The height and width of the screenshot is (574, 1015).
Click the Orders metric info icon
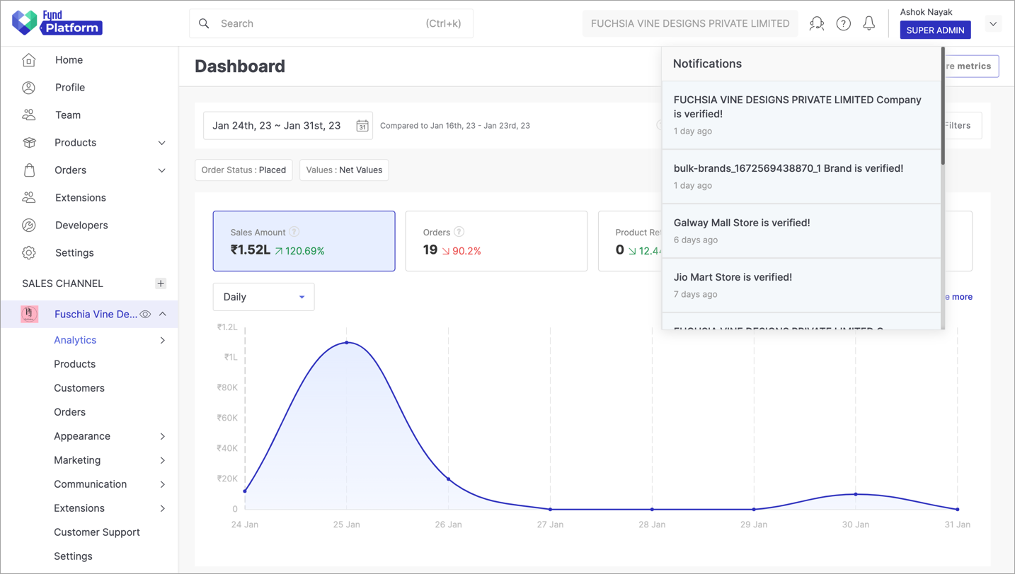[x=459, y=232]
